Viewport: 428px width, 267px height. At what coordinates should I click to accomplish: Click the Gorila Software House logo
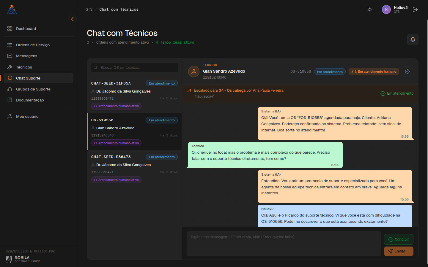9,259
